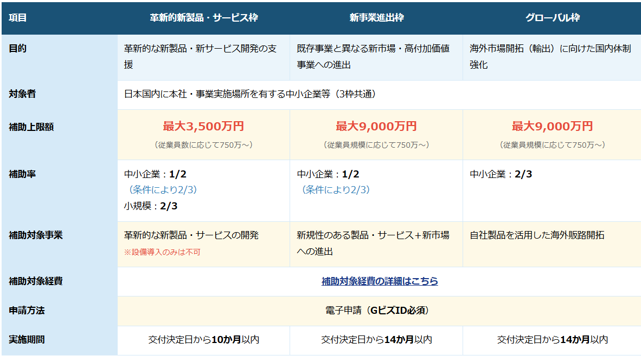Viewport: 641px width, 356px height.
Task: Click 中小企業：1/2 in 新事業進出枠 column
Action: click(328, 174)
